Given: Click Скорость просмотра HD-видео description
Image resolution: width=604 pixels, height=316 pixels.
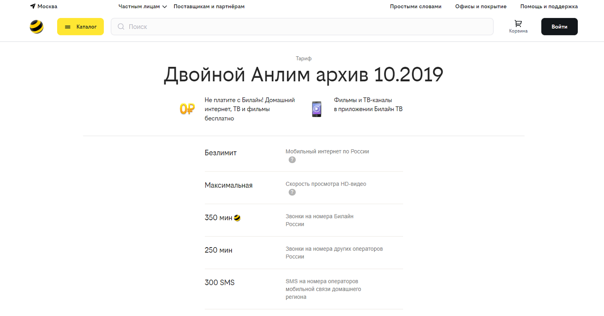Looking at the screenshot, I should coord(326,184).
